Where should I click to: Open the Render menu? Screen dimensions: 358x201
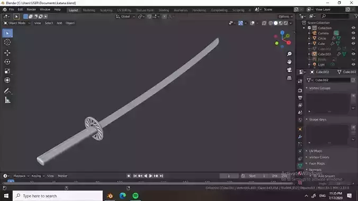click(31, 10)
